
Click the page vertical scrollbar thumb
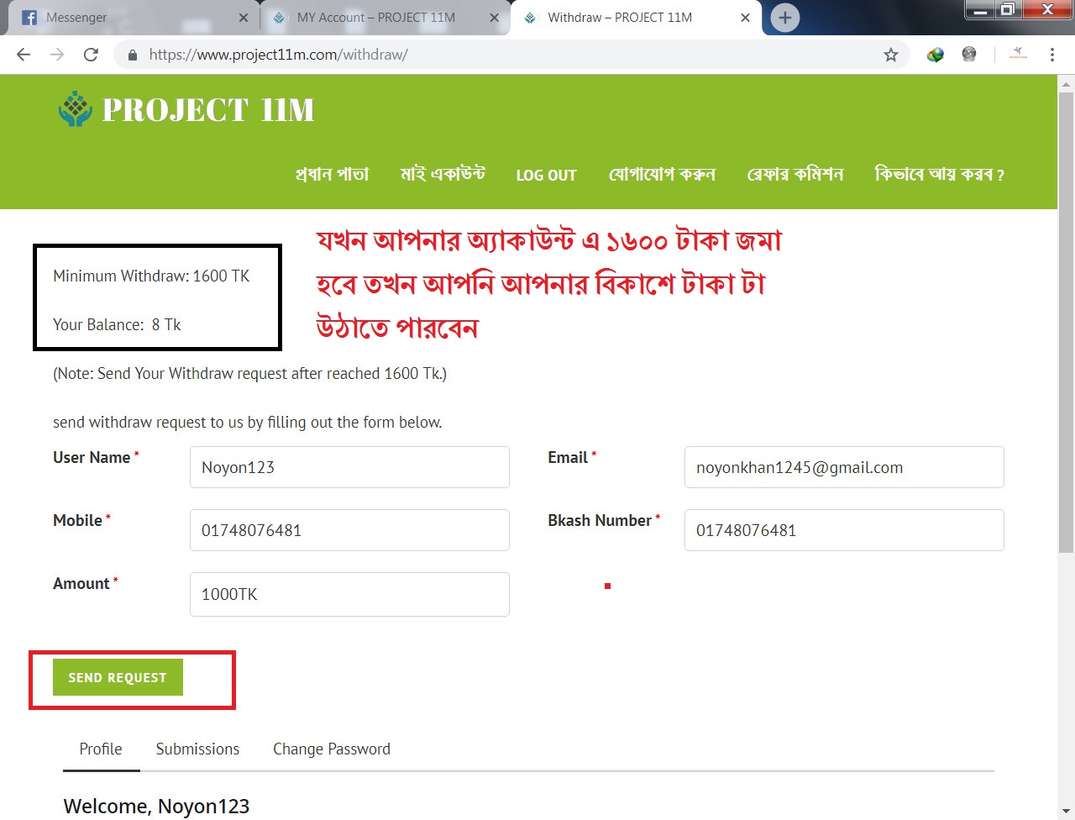click(1066, 322)
